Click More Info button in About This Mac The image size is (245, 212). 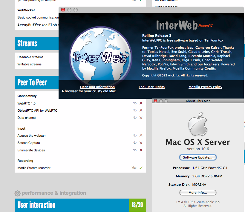[x=198, y=193]
